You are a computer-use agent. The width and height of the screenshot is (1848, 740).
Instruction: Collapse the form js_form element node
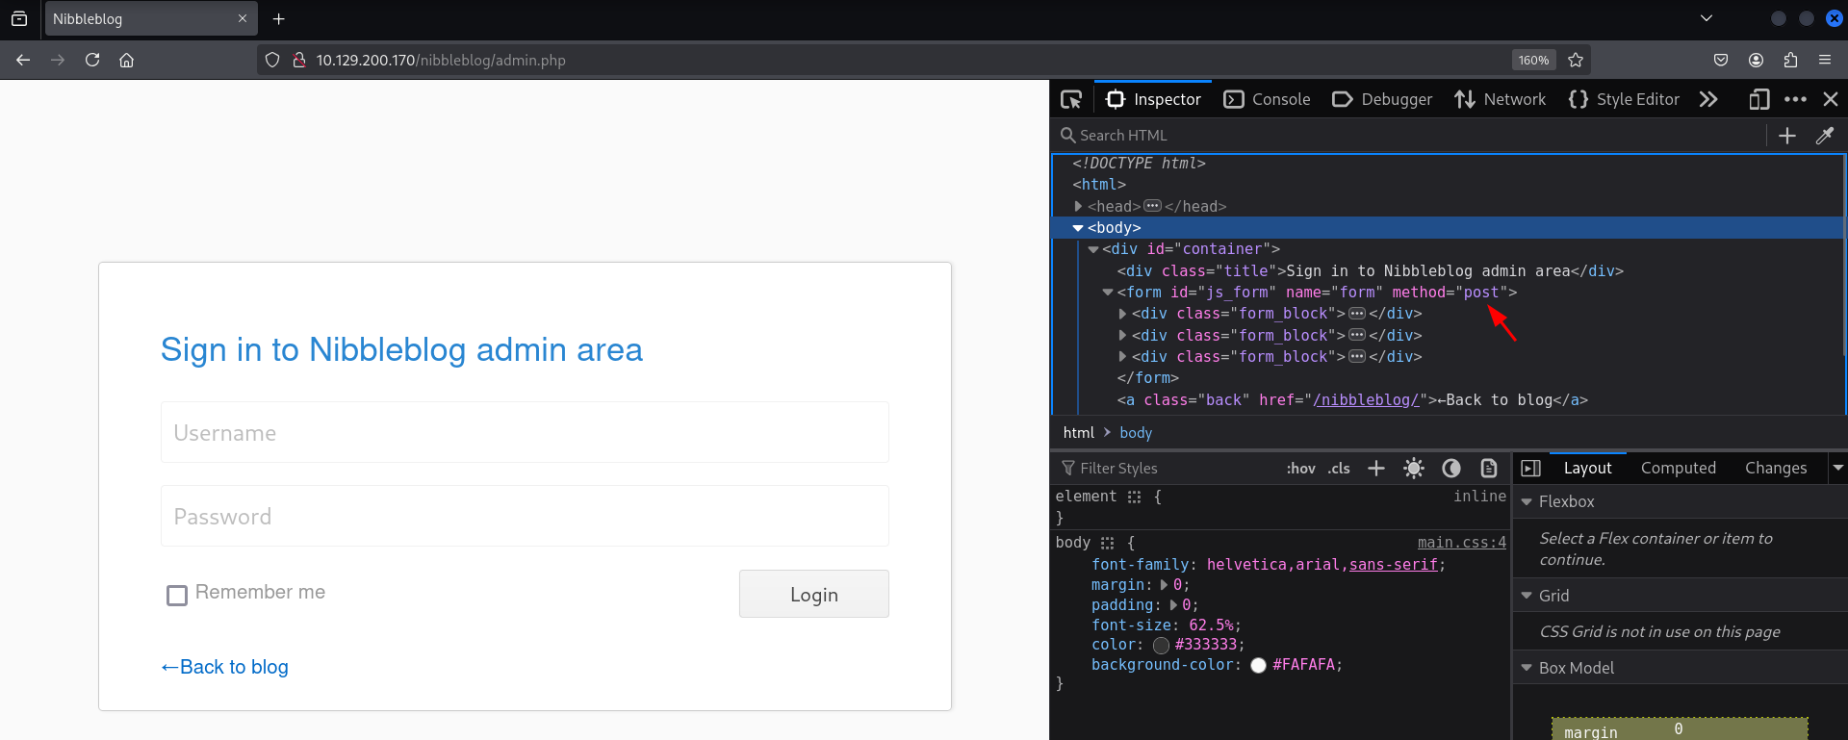coord(1108,293)
